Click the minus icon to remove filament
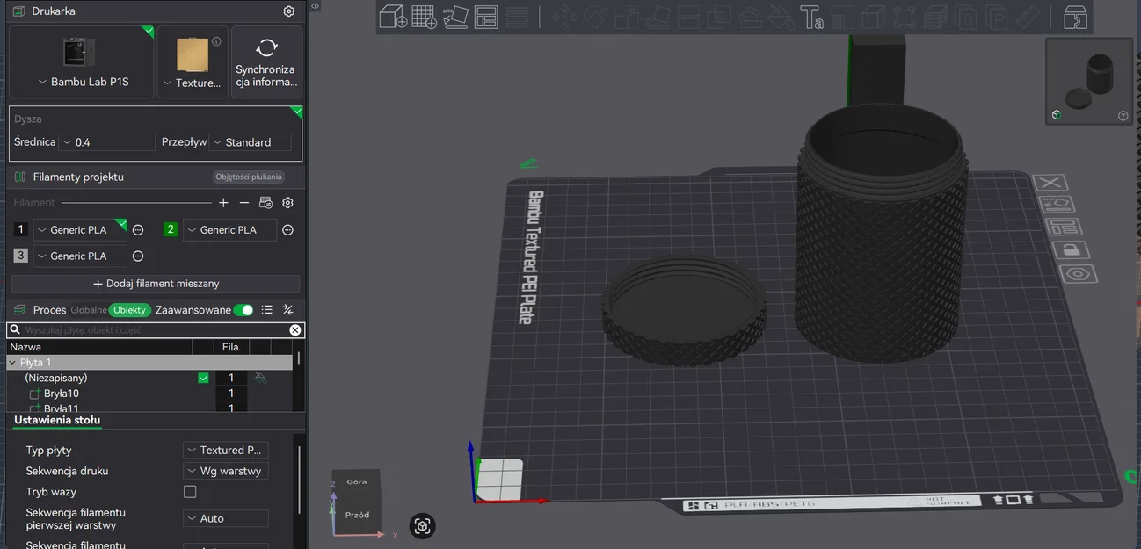This screenshot has height=549, width=1141. pos(244,203)
